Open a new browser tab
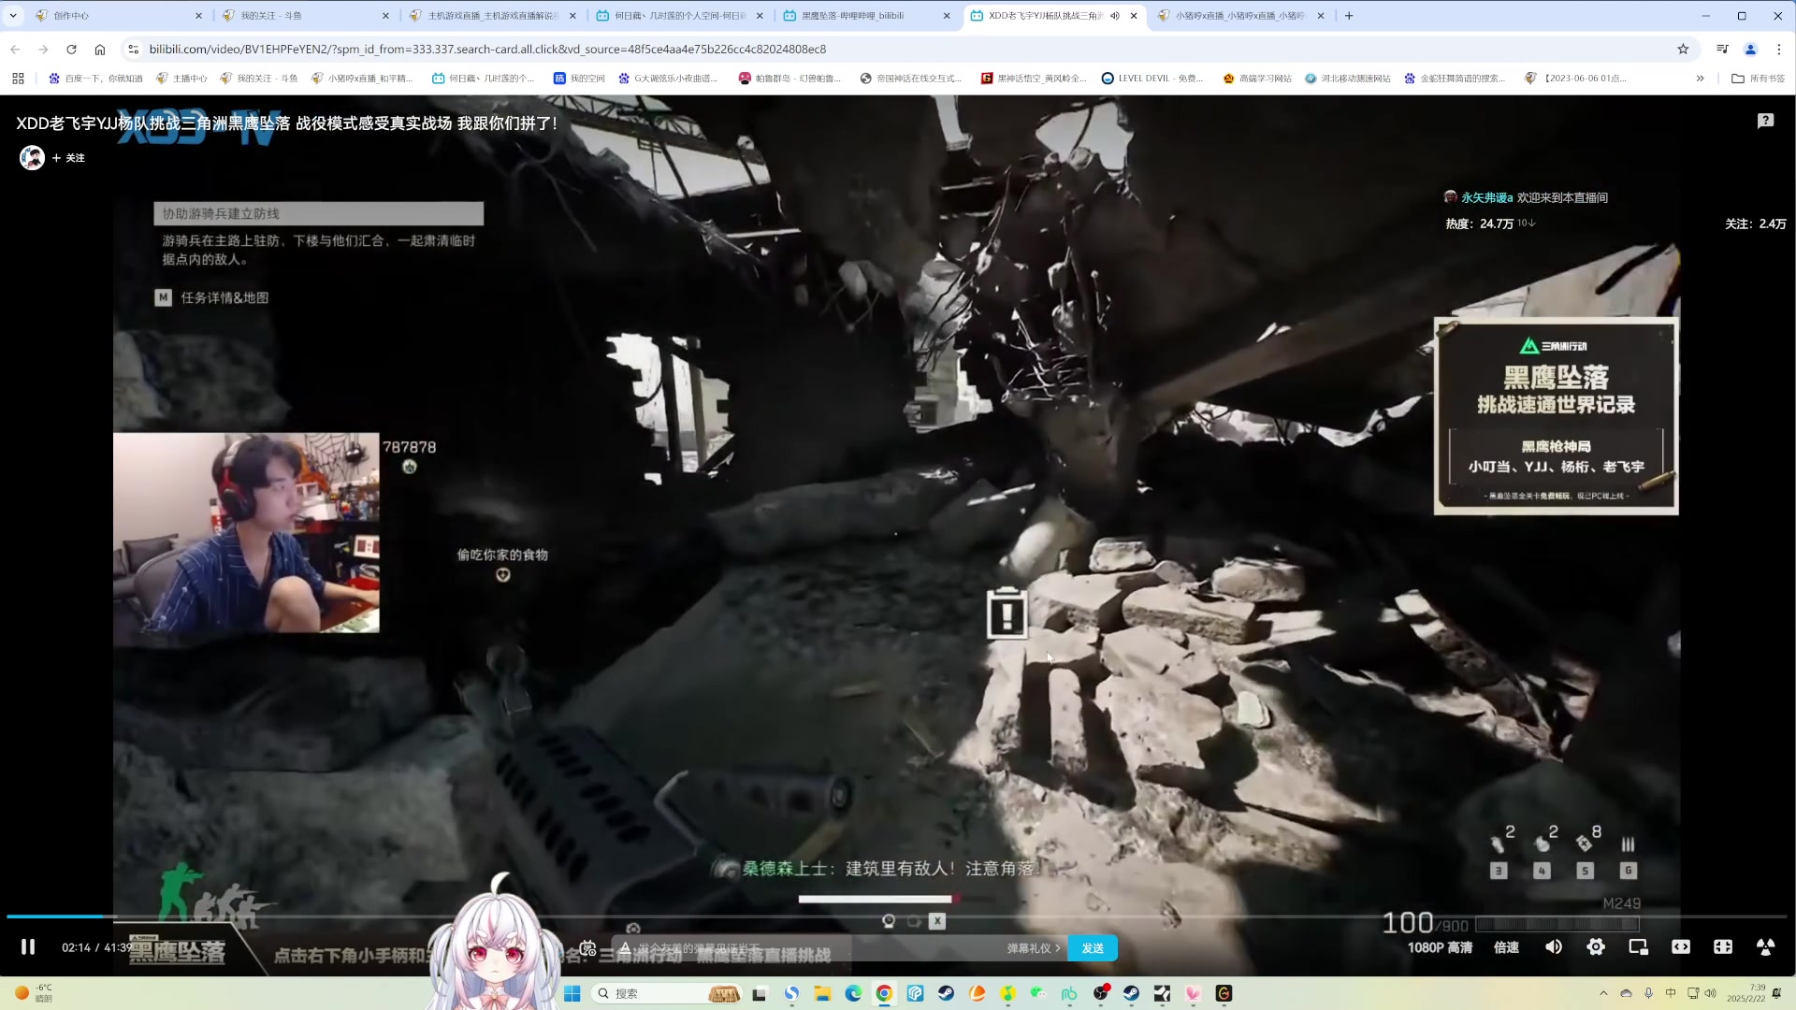The height and width of the screenshot is (1010, 1796). 1349,16
